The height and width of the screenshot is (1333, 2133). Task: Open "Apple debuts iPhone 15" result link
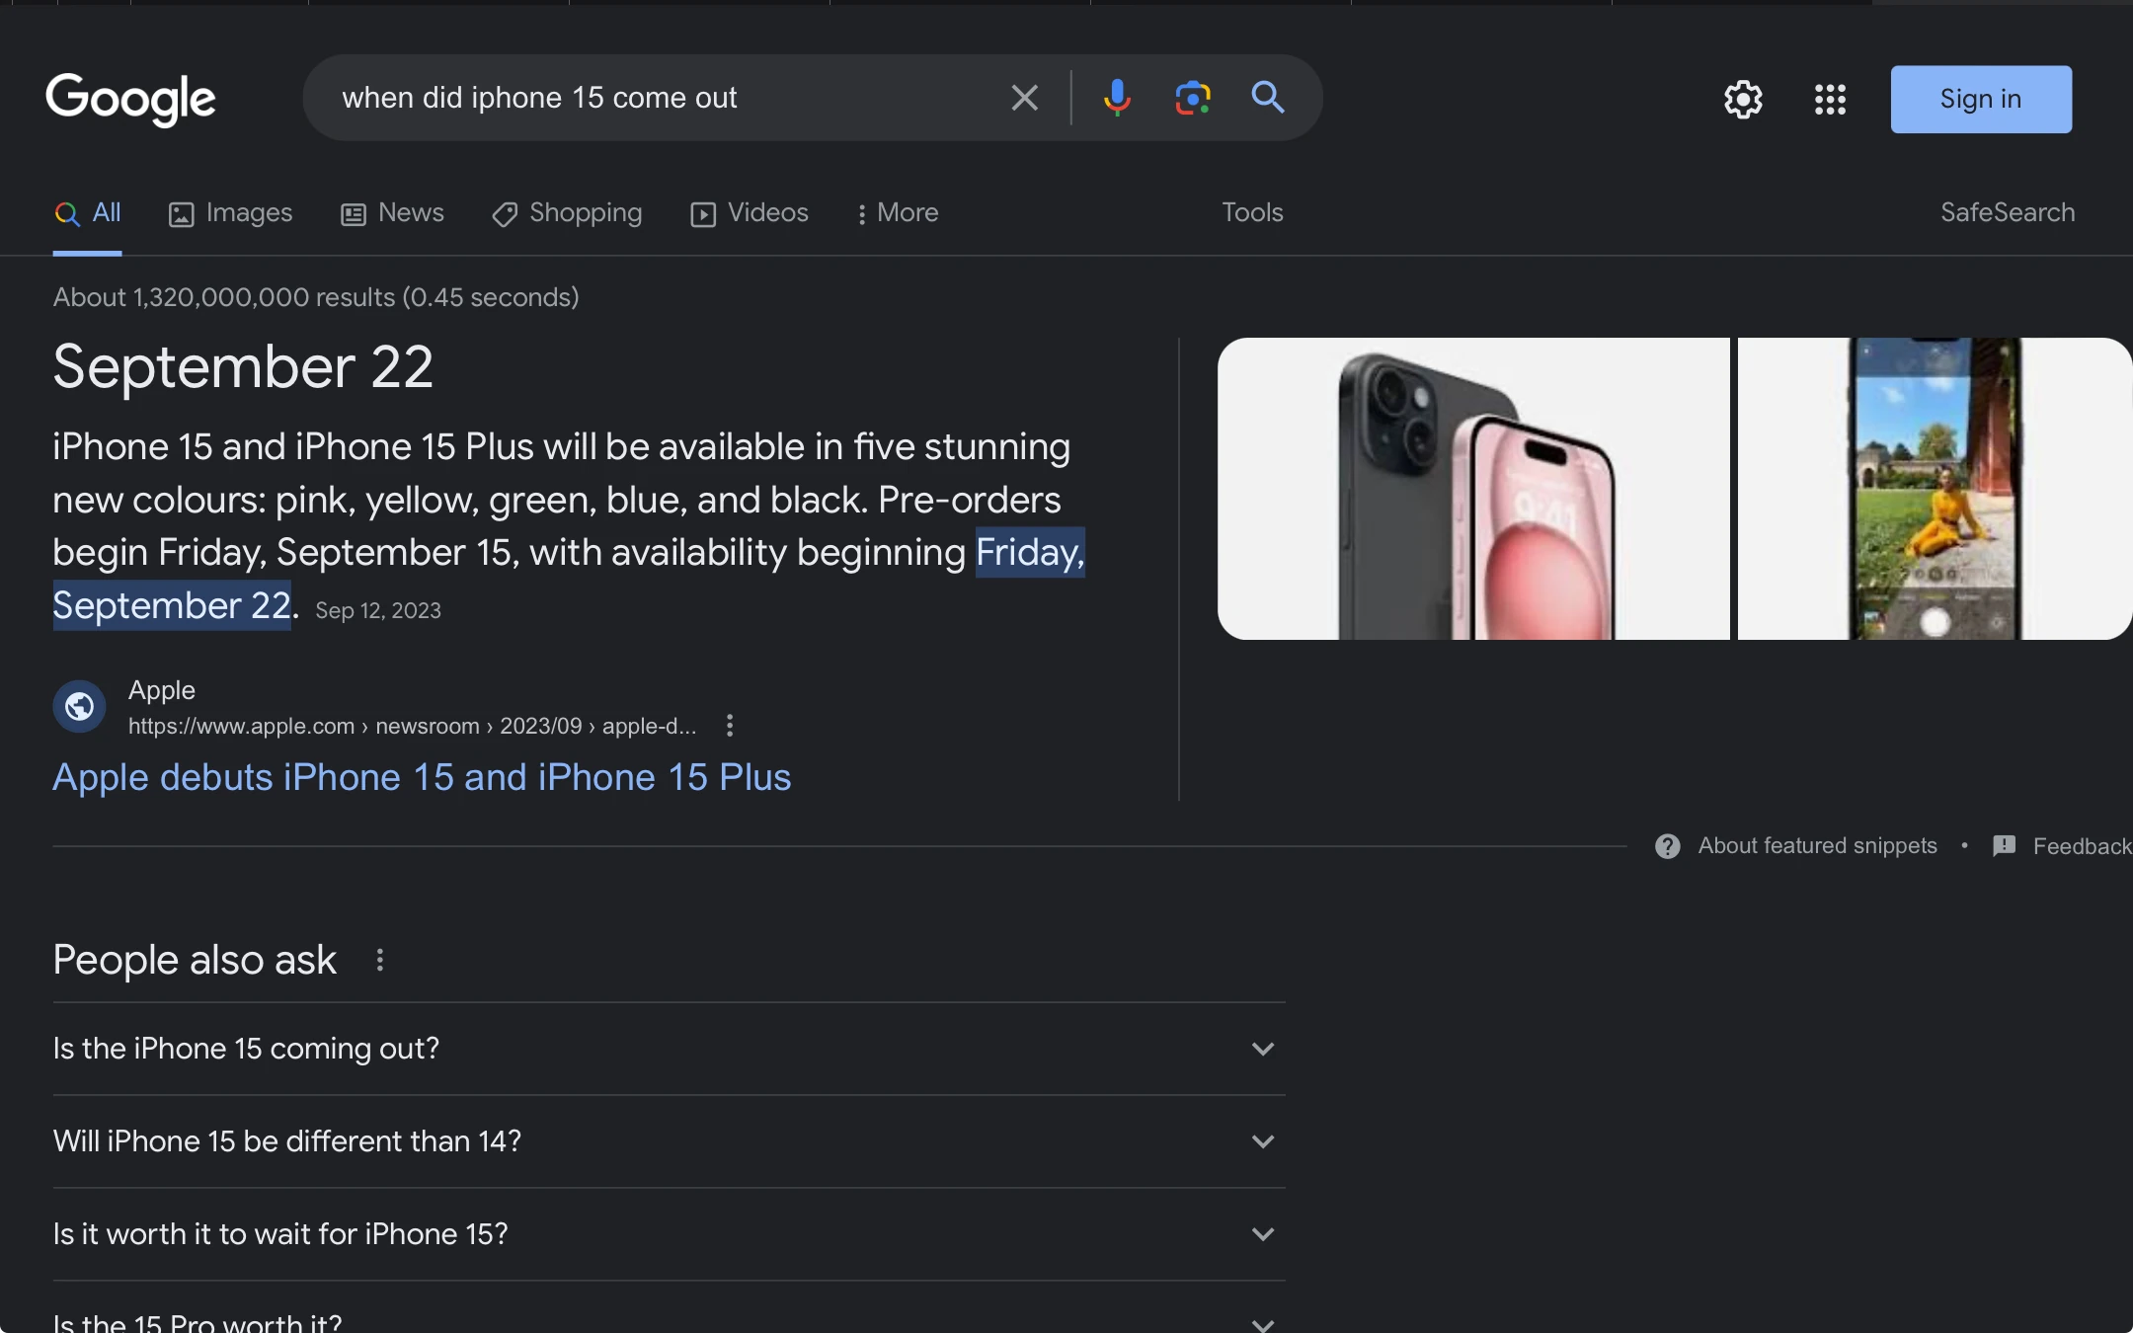pyautogui.click(x=422, y=778)
